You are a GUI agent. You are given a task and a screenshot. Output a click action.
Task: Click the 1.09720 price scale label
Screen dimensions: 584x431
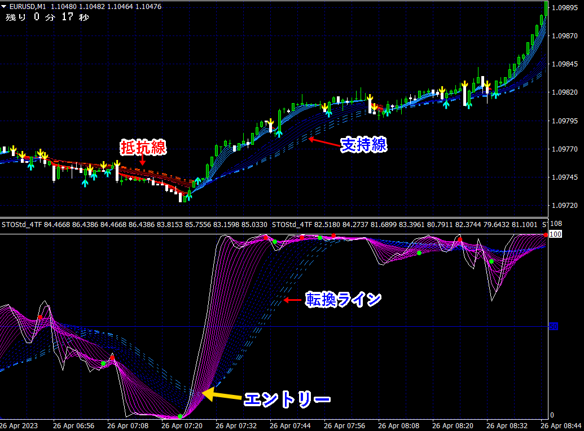tap(565, 206)
